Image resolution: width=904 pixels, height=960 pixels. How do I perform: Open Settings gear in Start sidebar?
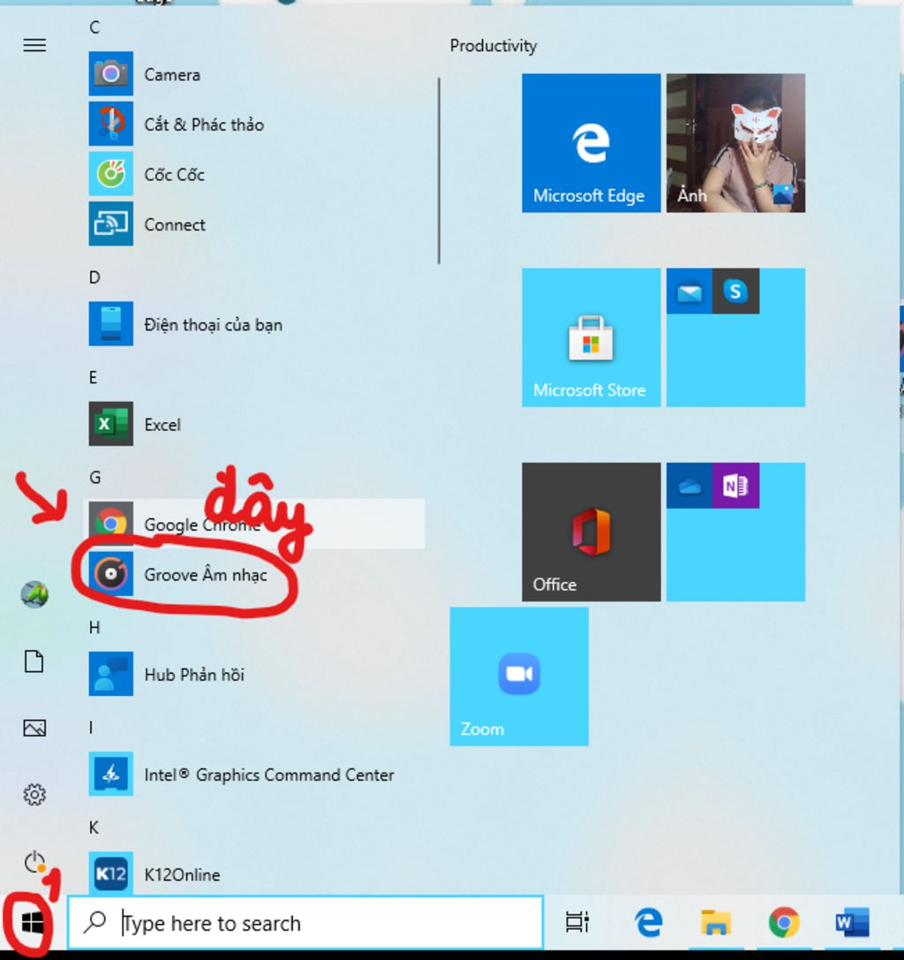click(34, 795)
